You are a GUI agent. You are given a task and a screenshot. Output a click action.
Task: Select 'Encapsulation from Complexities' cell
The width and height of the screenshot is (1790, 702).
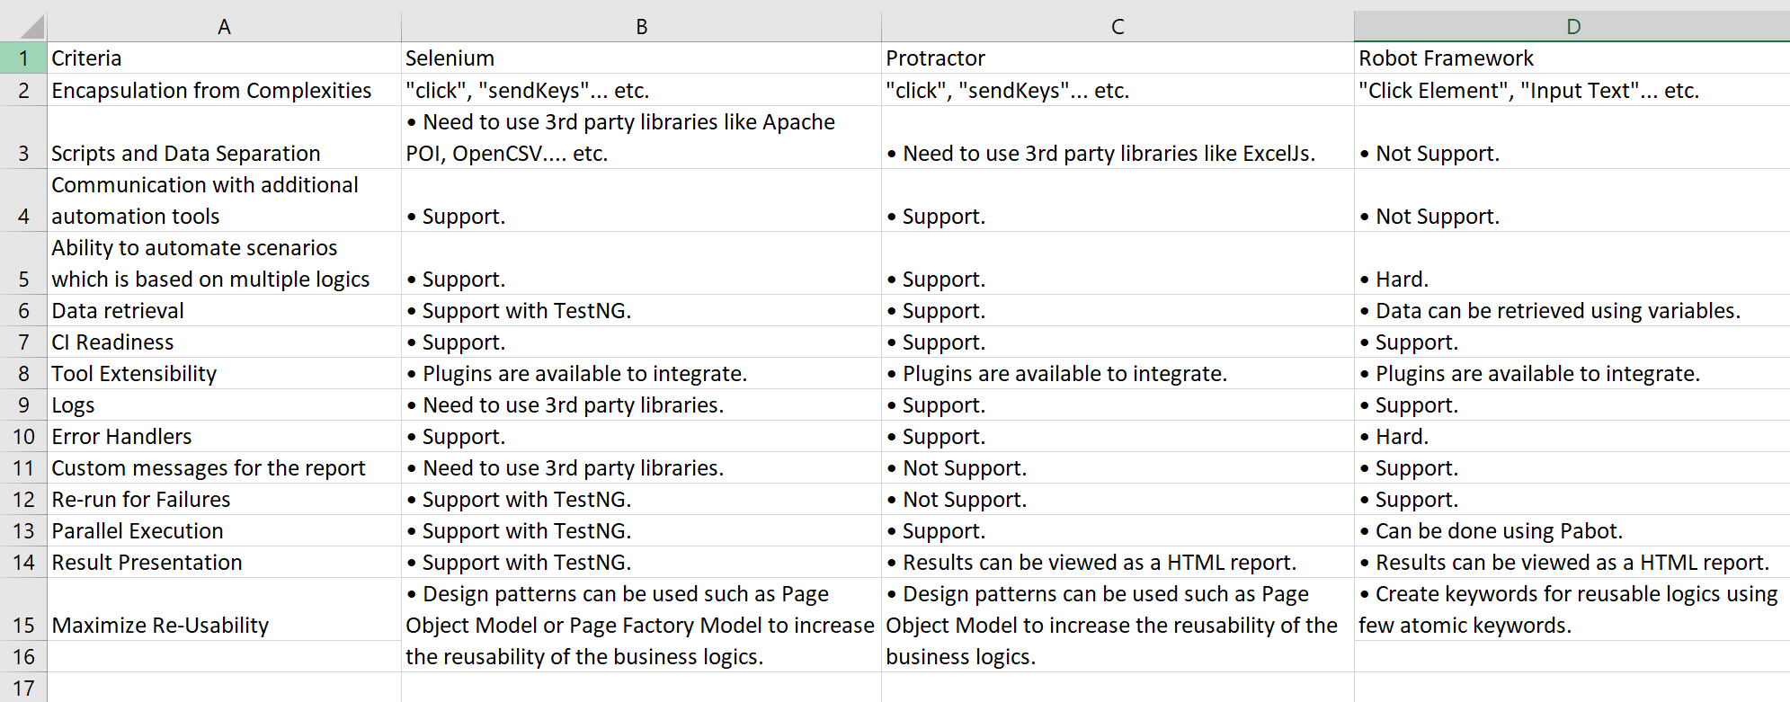224,90
